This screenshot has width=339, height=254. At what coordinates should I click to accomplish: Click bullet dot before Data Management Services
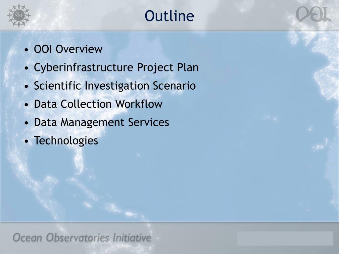(x=26, y=123)
